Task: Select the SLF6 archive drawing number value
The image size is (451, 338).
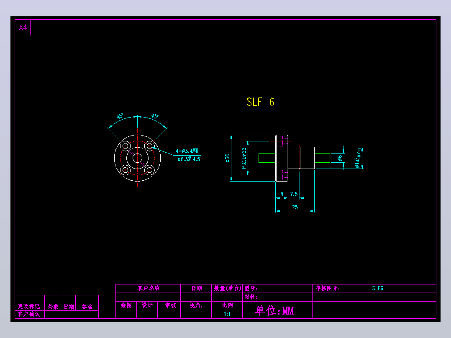Action: (x=377, y=288)
